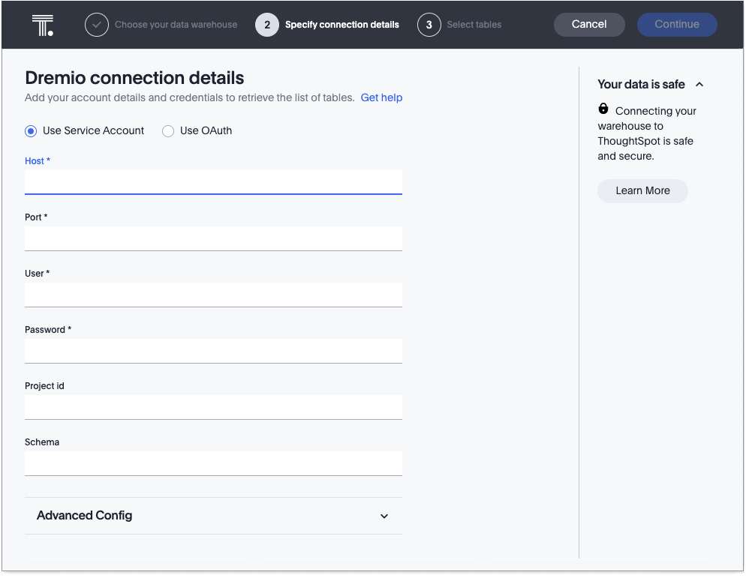
Task: Click the lock icon in safety panel
Action: coord(603,109)
